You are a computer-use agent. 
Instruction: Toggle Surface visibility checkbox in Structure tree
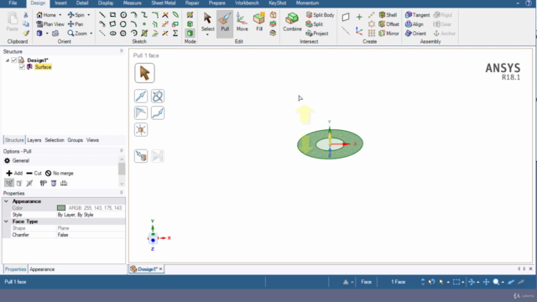[x=22, y=67]
